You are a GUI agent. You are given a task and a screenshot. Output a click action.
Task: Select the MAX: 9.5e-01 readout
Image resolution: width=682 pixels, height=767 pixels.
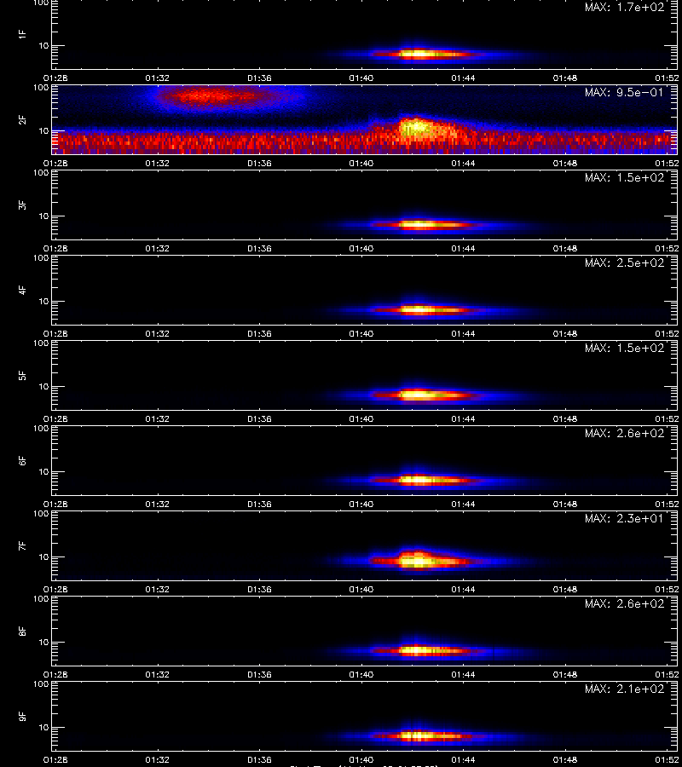pyautogui.click(x=624, y=92)
